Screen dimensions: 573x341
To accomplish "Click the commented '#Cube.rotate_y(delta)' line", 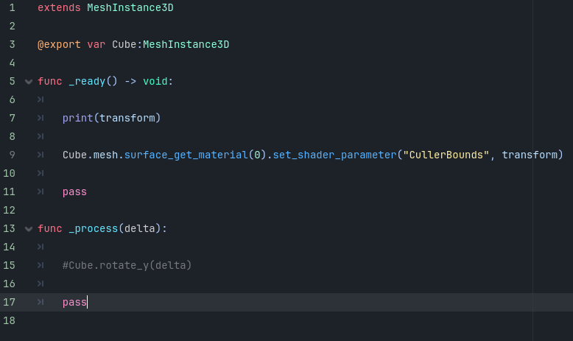I will pos(127,265).
